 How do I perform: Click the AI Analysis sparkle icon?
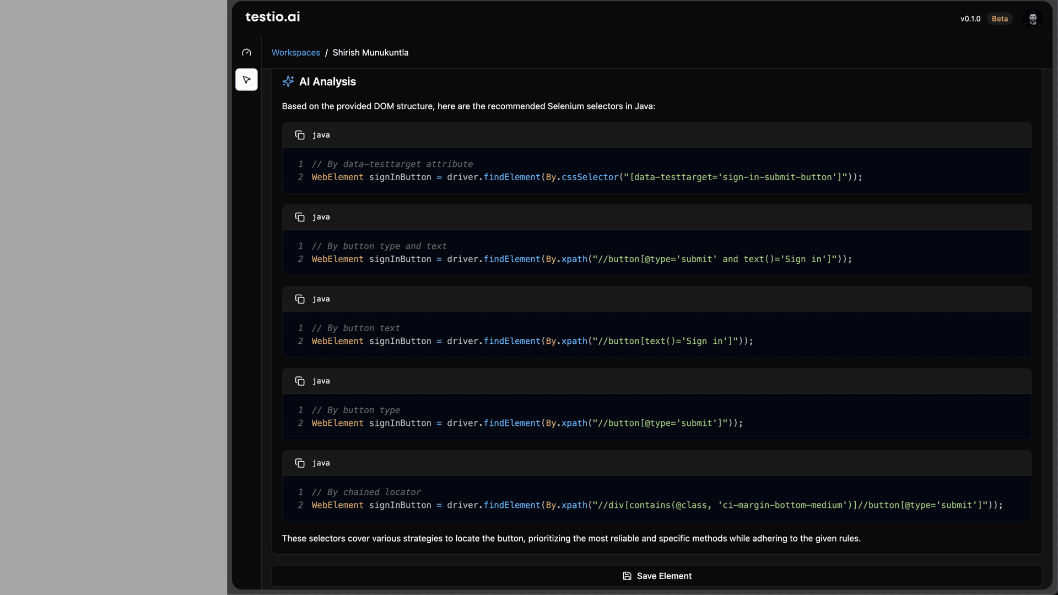(288, 82)
